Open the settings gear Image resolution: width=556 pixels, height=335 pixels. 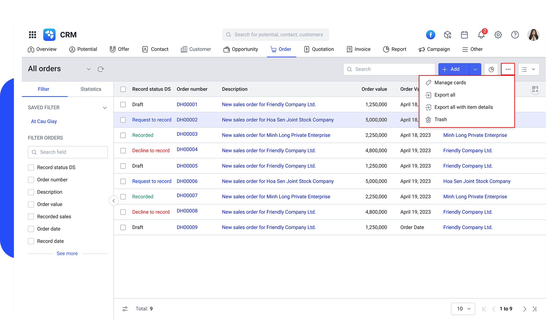498,35
